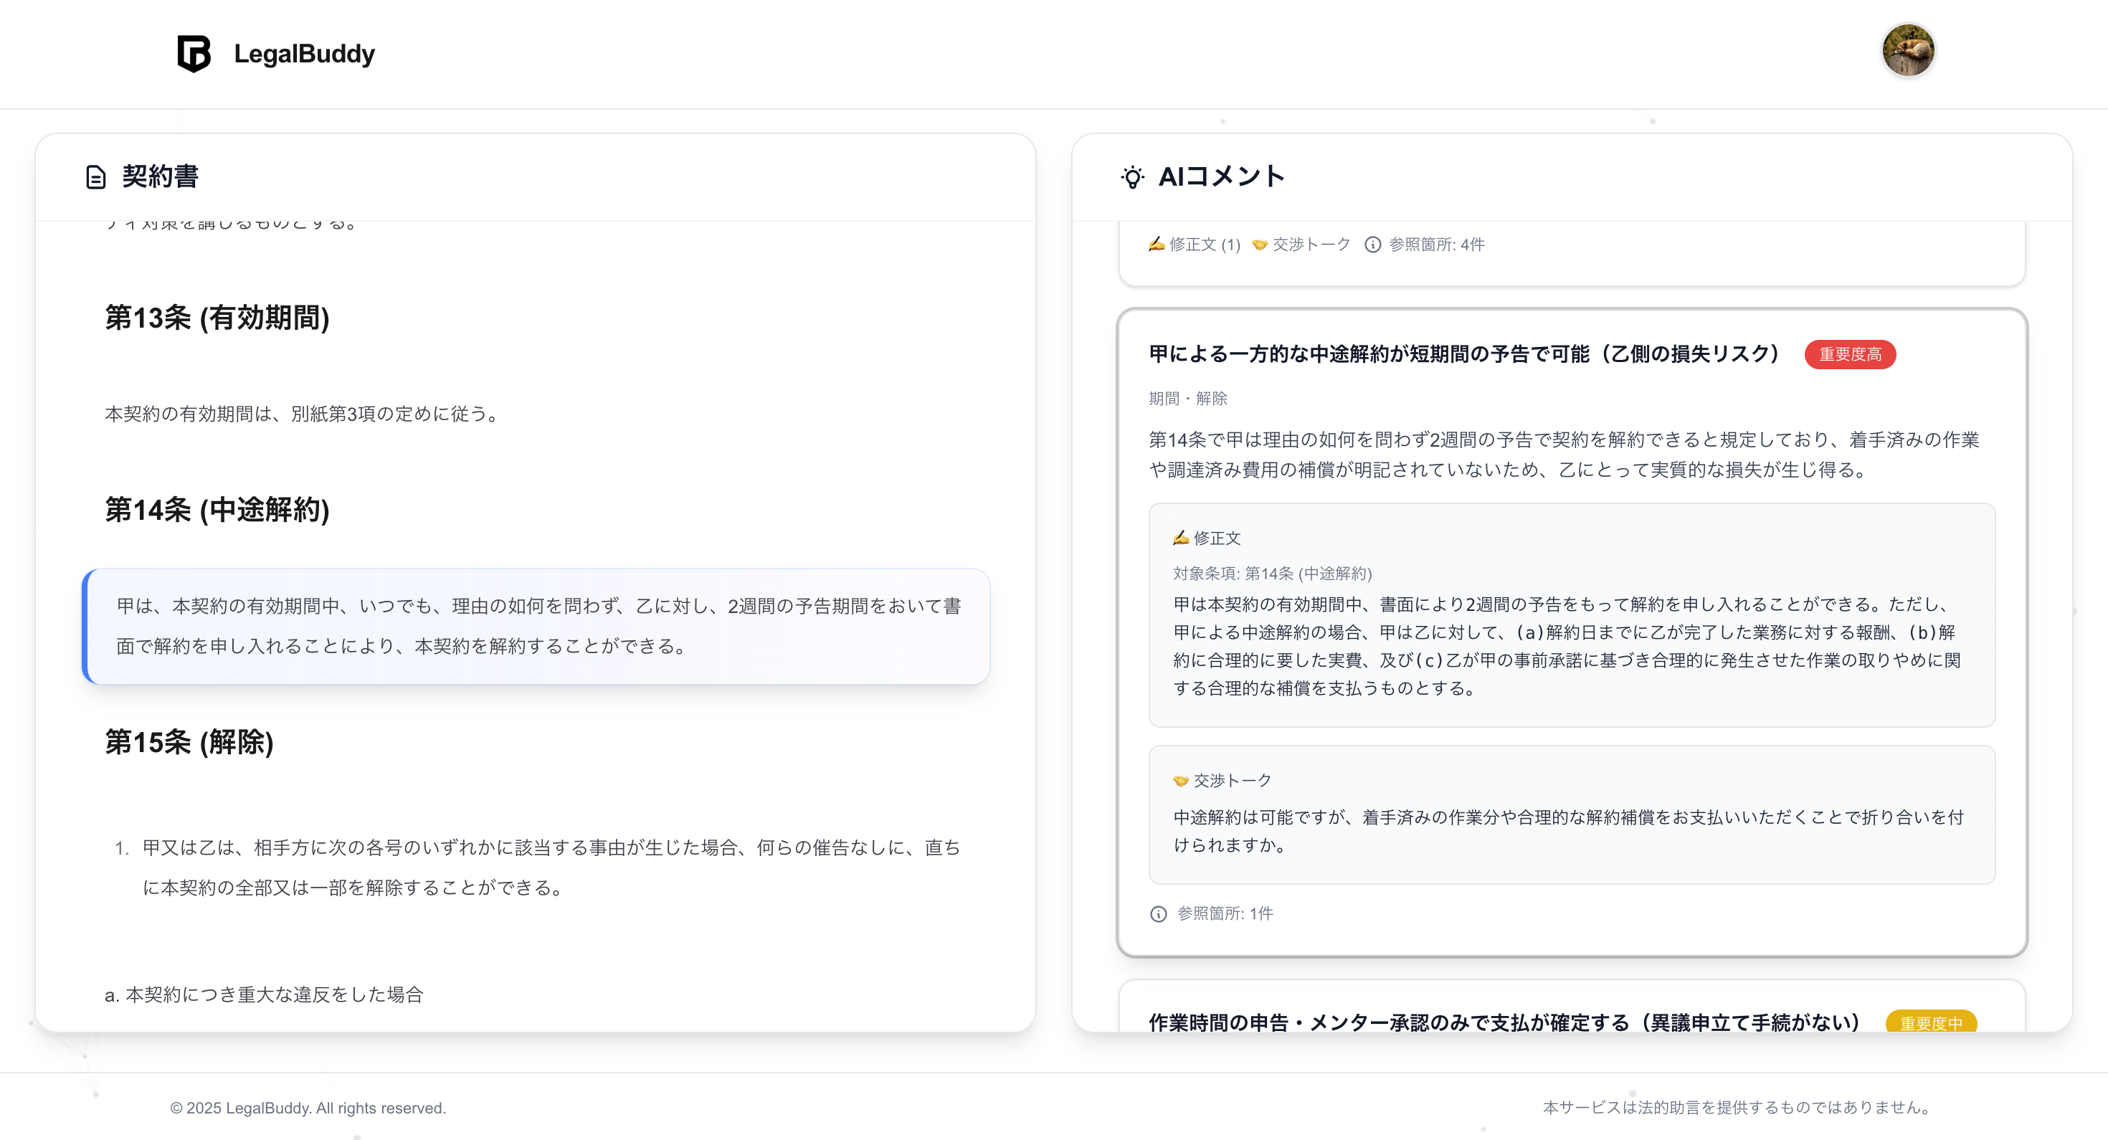This screenshot has width=2108, height=1140.
Task: Click the info icon next to 参照箇所: 4件
Action: (x=1372, y=244)
